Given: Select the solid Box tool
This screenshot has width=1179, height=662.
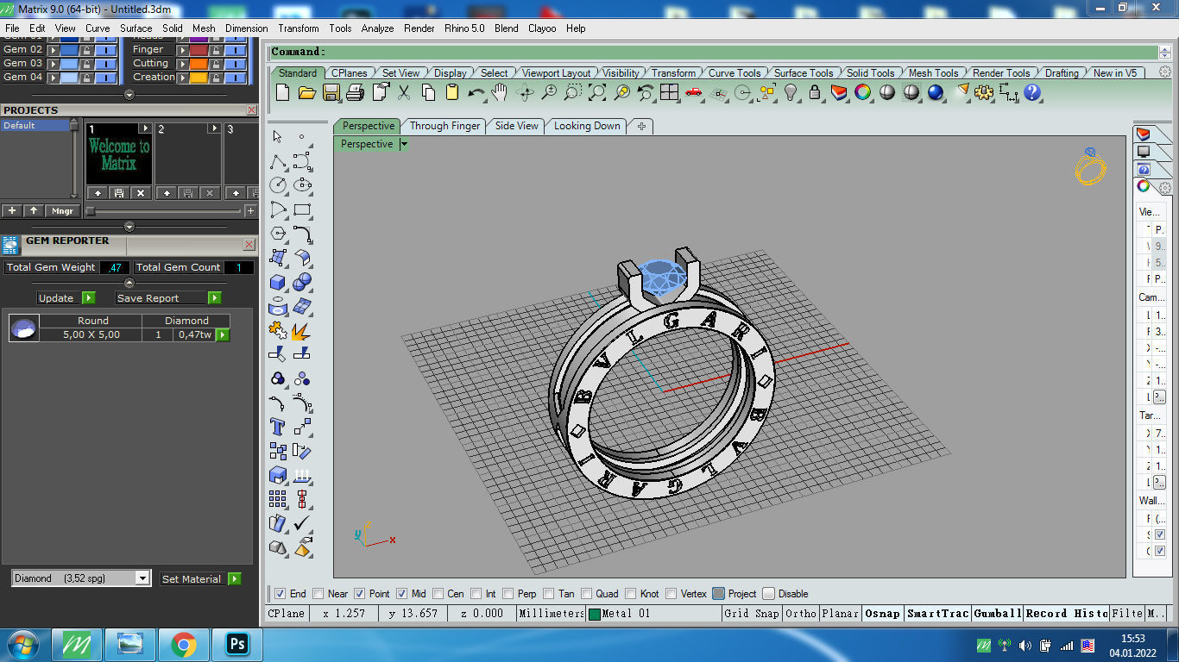Looking at the screenshot, I should [x=277, y=282].
